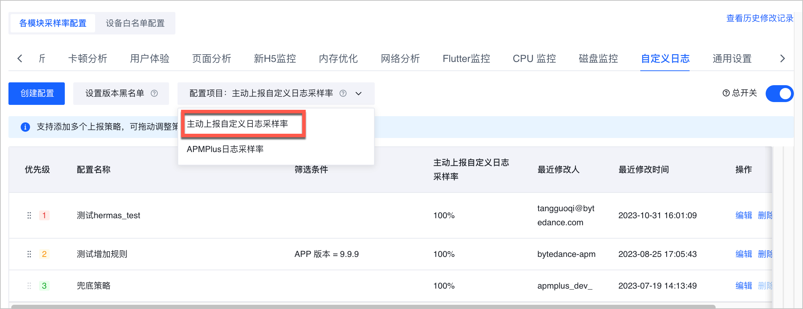Click 编辑 for 测试增加规则 row
The height and width of the screenshot is (309, 803).
(744, 254)
